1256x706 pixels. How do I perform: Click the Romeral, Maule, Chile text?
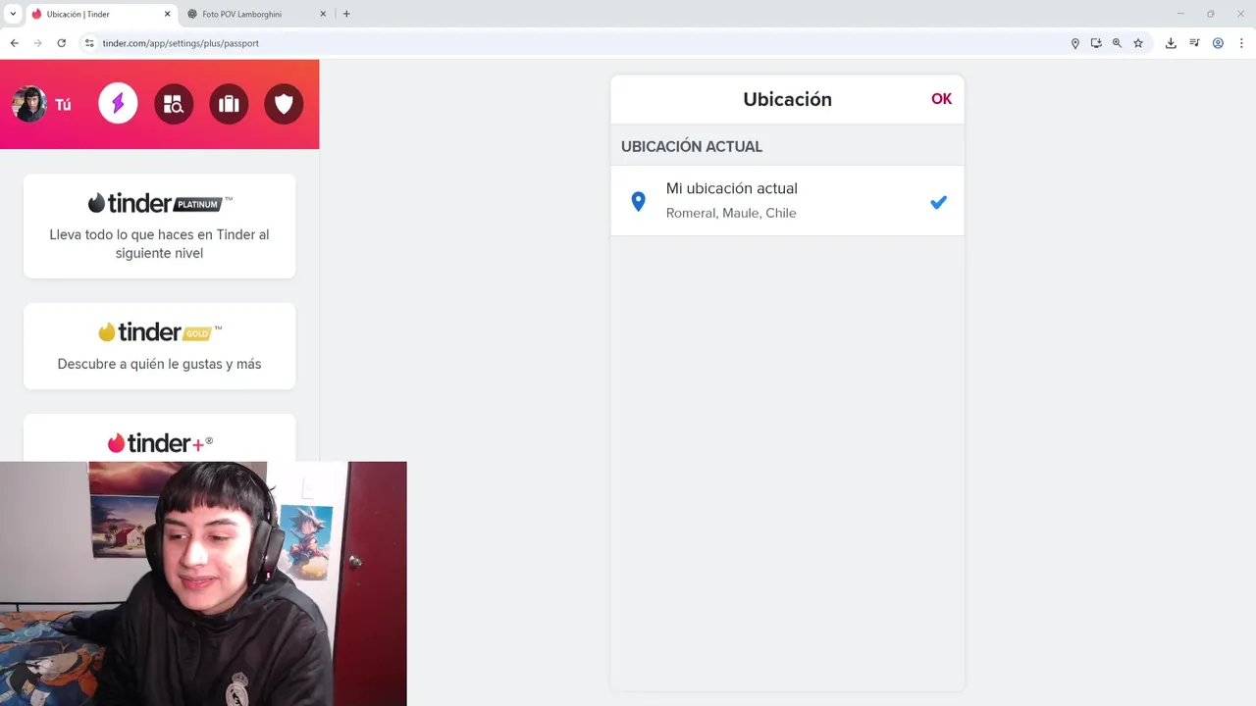(731, 213)
